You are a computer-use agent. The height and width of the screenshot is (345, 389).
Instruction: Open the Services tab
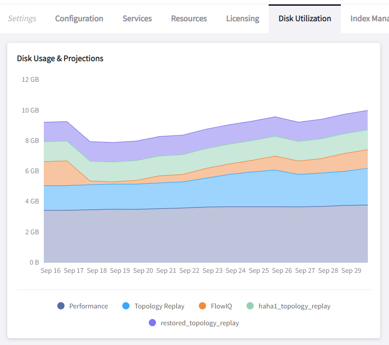(x=137, y=19)
